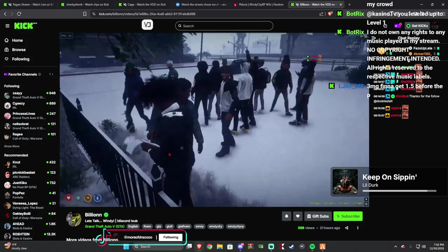This screenshot has height=252, width=448.
Task: Open File Explorer from the taskbar
Action: [219, 247]
